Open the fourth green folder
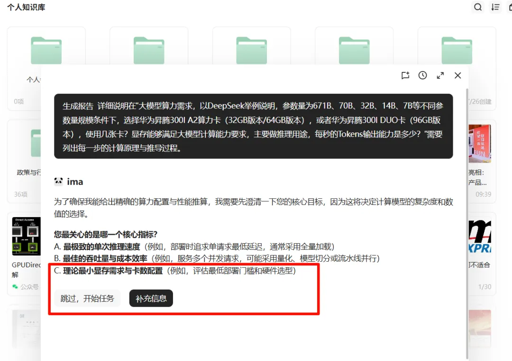Image resolution: width=512 pixels, height=361 pixels. (354, 51)
